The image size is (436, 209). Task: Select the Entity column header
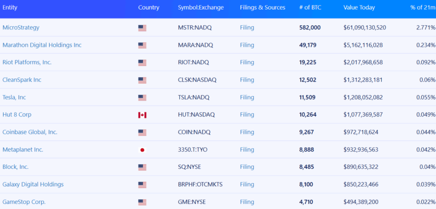point(10,8)
